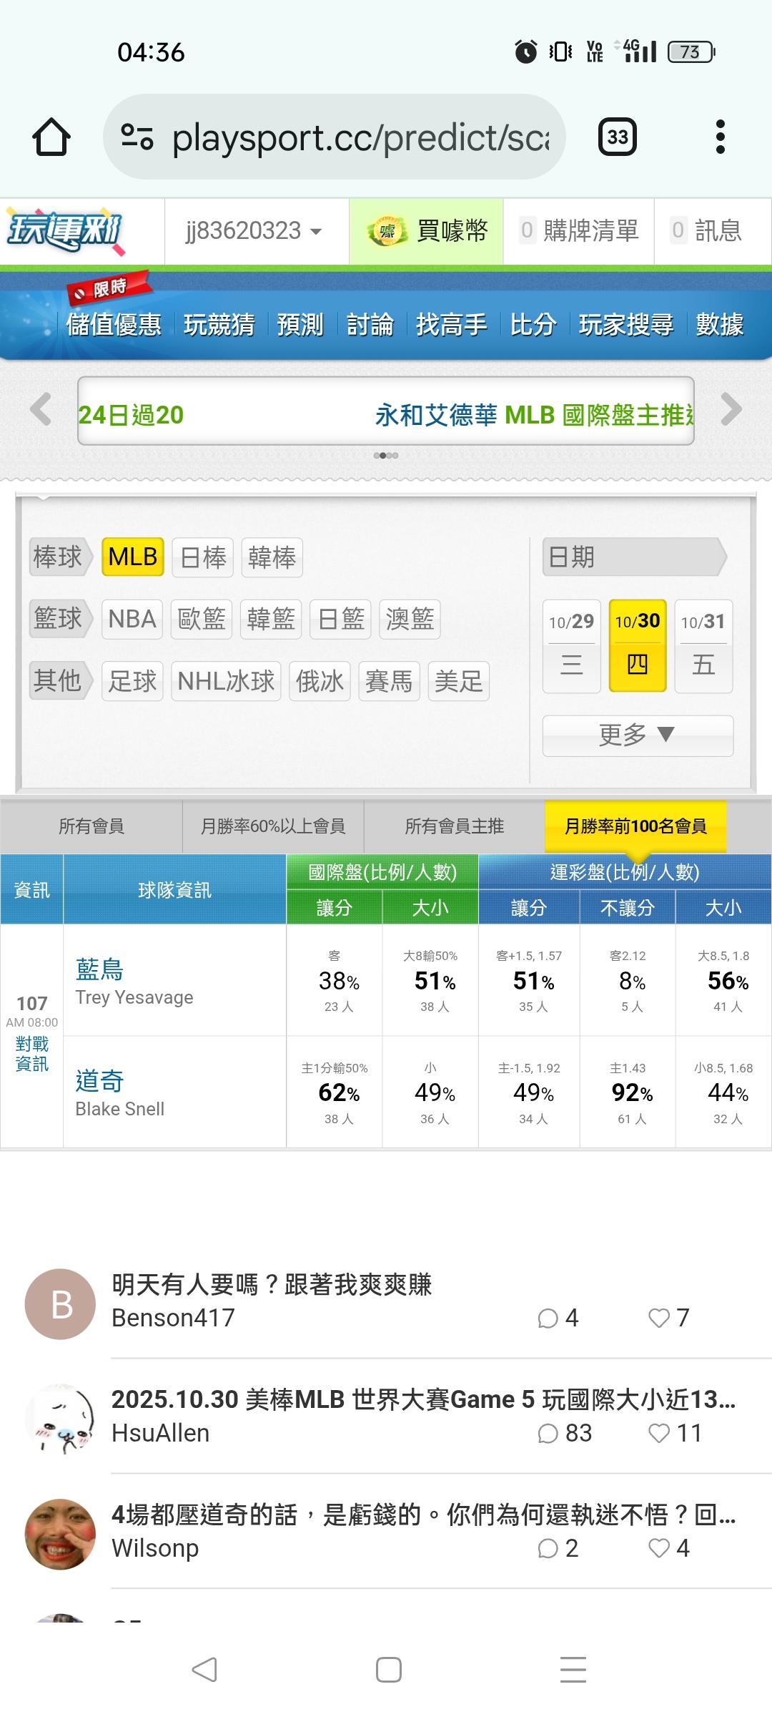The height and width of the screenshot is (1717, 772).
Task: Expand more dates with 更多
Action: click(x=637, y=735)
